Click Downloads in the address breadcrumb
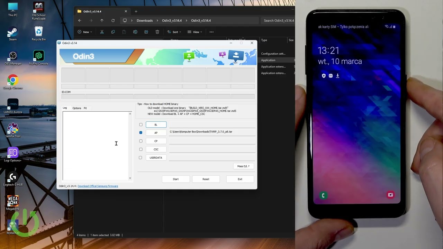 click(x=145, y=20)
